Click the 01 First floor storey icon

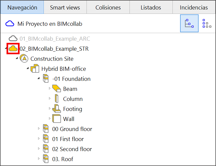[x=46, y=139]
